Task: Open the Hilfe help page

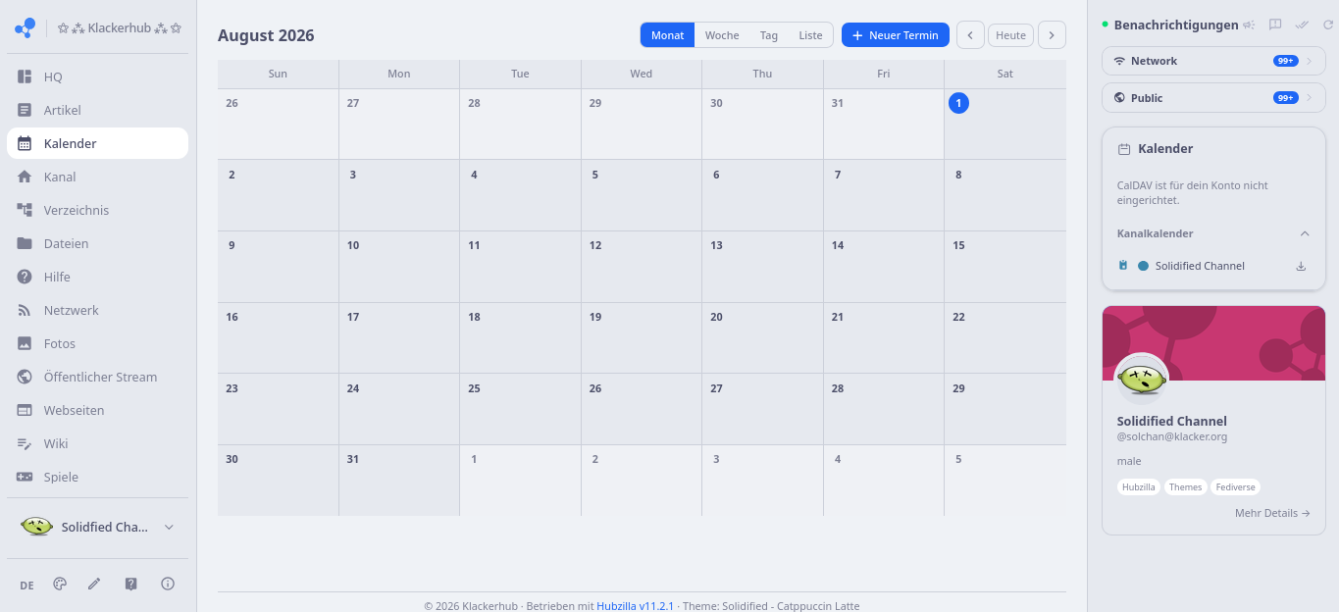Action: (97, 277)
